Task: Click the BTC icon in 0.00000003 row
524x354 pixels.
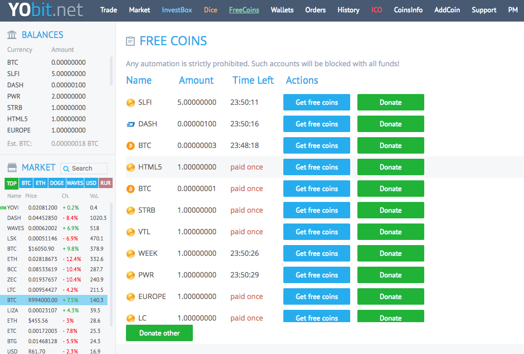Action: 131,145
